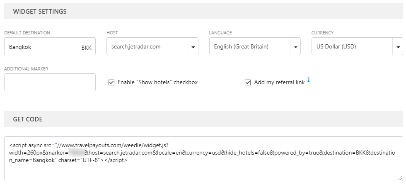Image resolution: width=406 pixels, height=184 pixels.
Task: Focus the Additional Marker input field
Action: 50,82
